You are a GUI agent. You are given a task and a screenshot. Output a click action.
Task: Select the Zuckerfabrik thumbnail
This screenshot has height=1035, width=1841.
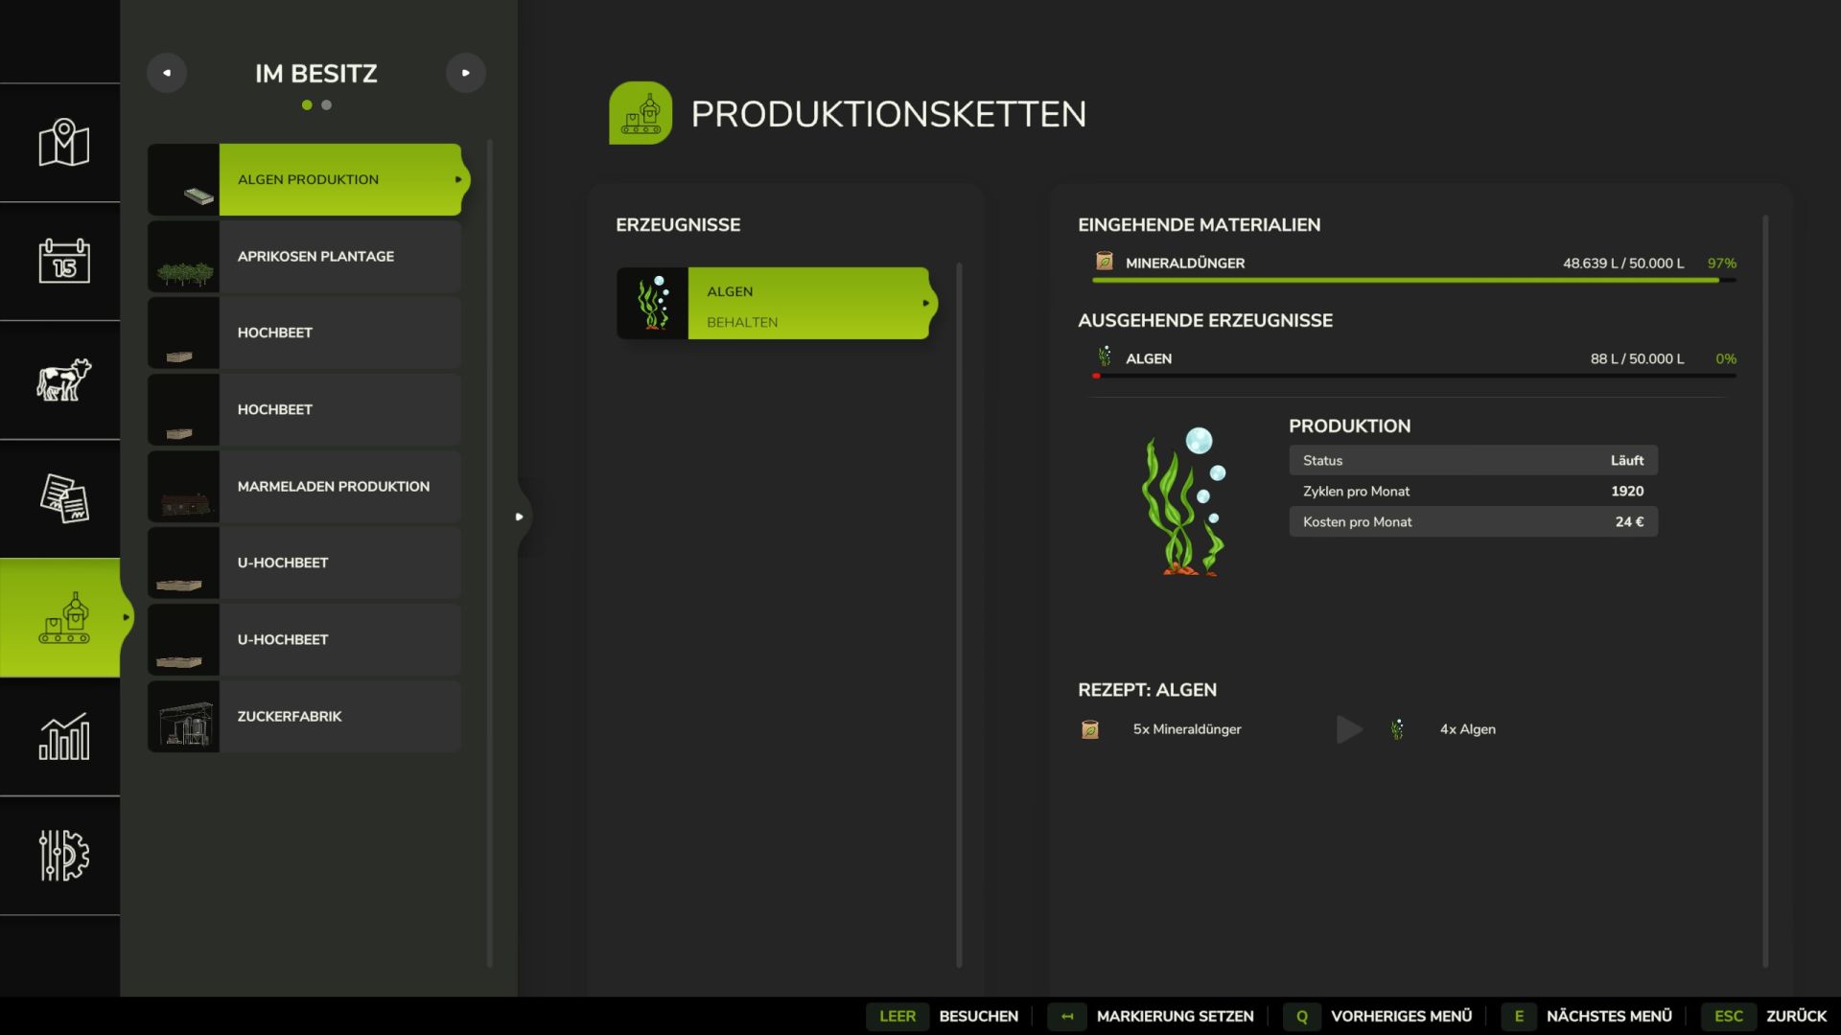183,716
